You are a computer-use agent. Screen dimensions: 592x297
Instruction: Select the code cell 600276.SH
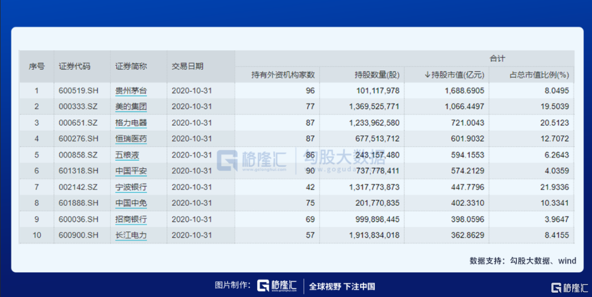point(78,139)
